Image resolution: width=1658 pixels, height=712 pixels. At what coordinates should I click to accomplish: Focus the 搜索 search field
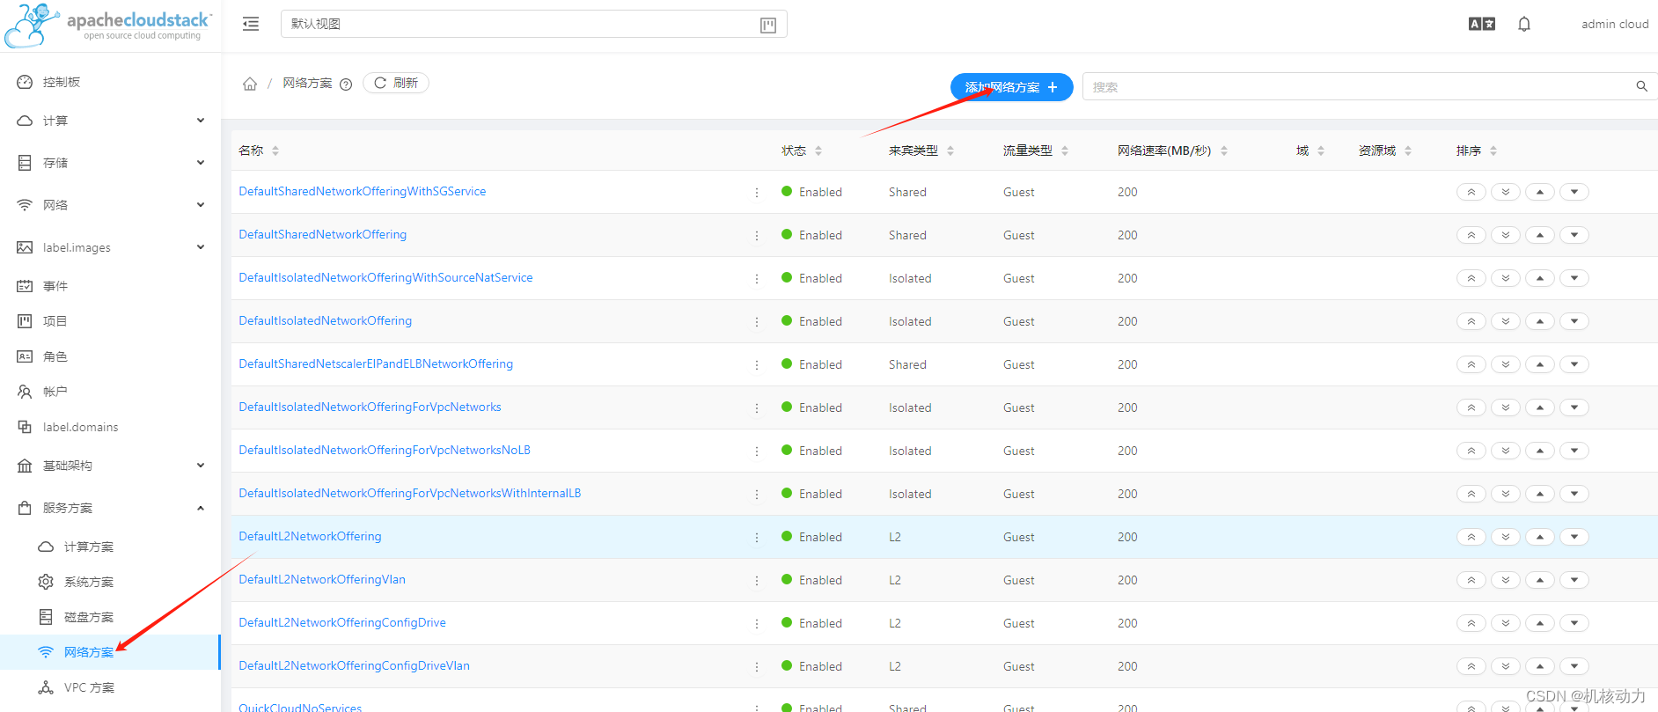click(1360, 86)
